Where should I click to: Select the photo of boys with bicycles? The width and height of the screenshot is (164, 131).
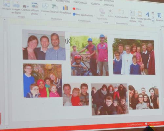[89, 55]
